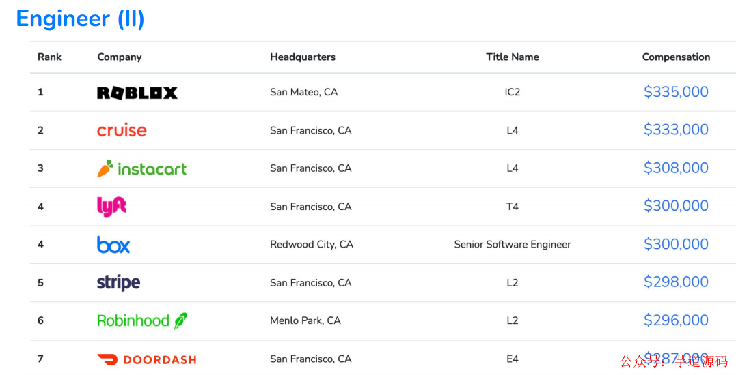Click the Rank column header

click(x=49, y=57)
